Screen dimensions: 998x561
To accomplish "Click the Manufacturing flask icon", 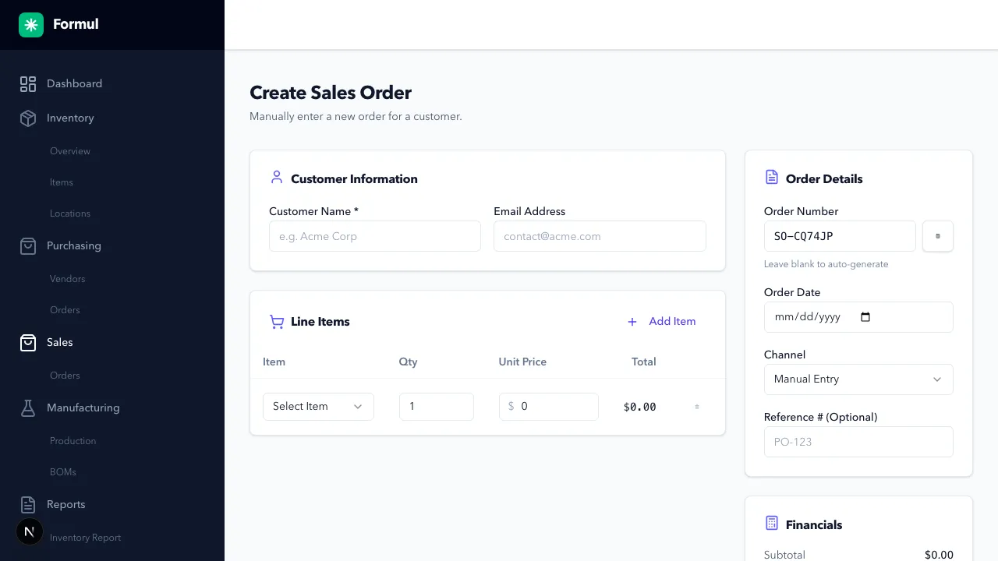I will pyautogui.click(x=28, y=408).
